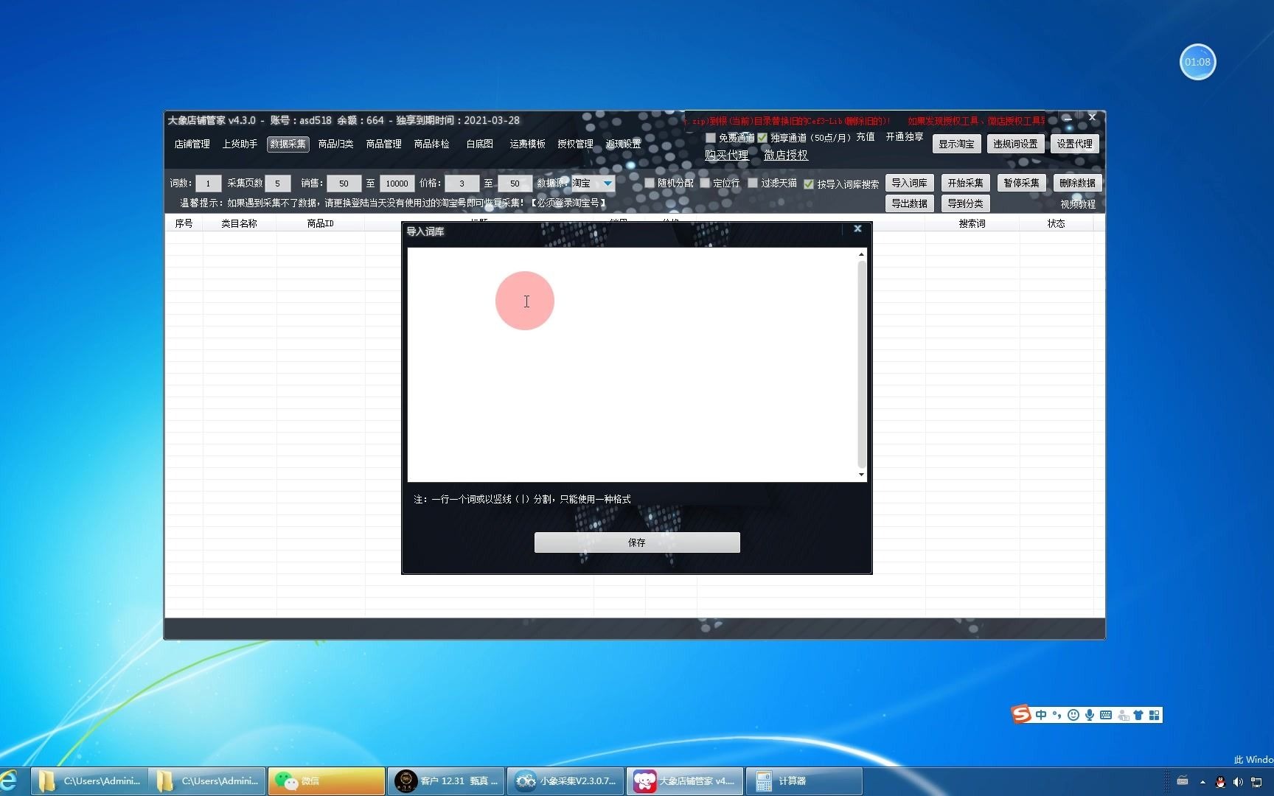Open the 商品体检 menu
This screenshot has width=1274, height=796.
[431, 144]
